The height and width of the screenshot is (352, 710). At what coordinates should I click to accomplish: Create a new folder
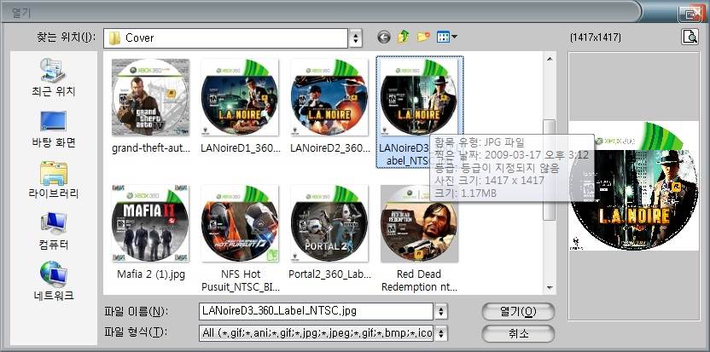423,38
